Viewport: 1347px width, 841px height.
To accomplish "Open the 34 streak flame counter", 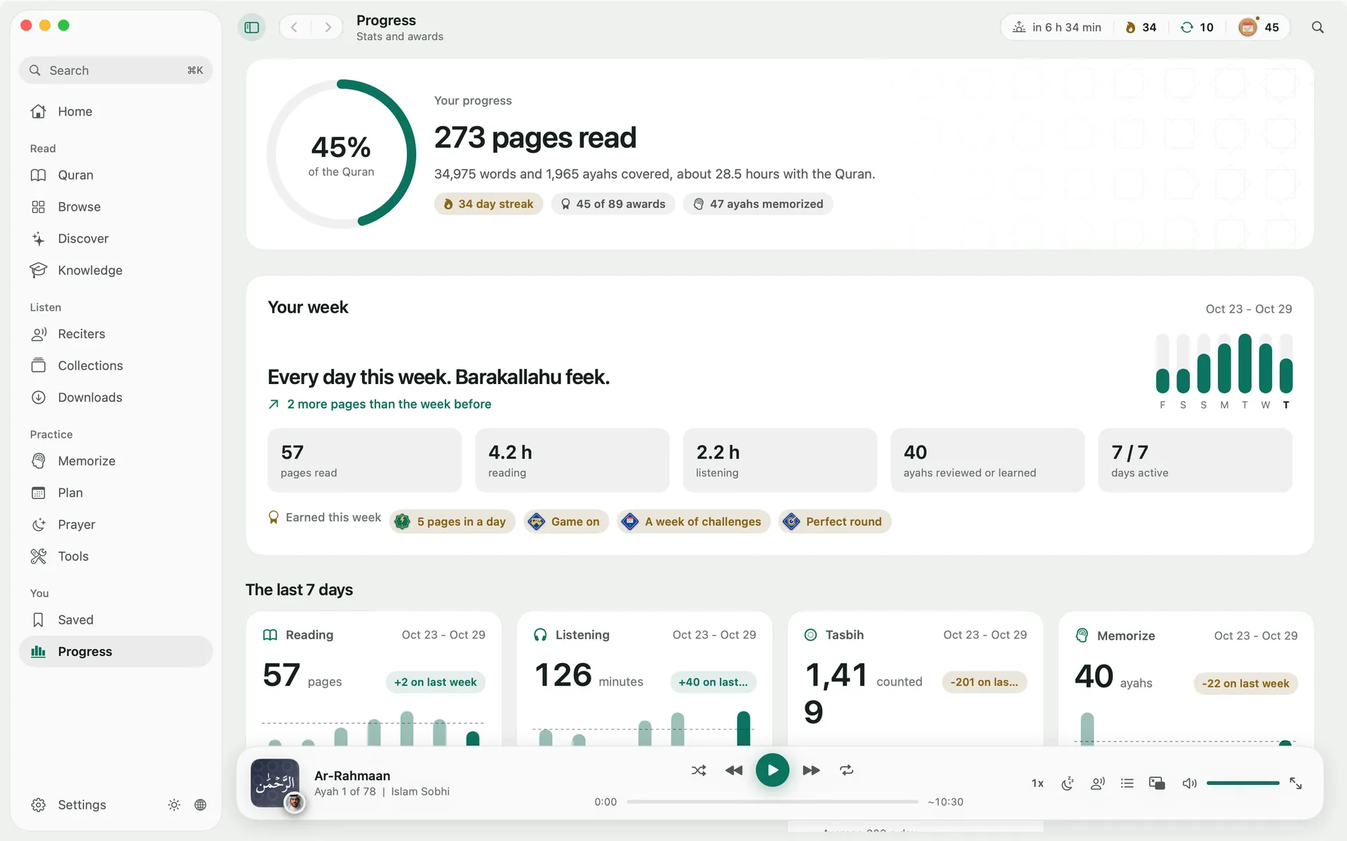I will [x=1141, y=27].
